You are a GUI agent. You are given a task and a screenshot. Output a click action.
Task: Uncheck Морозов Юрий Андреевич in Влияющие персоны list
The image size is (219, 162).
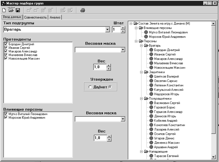(x=6, y=117)
